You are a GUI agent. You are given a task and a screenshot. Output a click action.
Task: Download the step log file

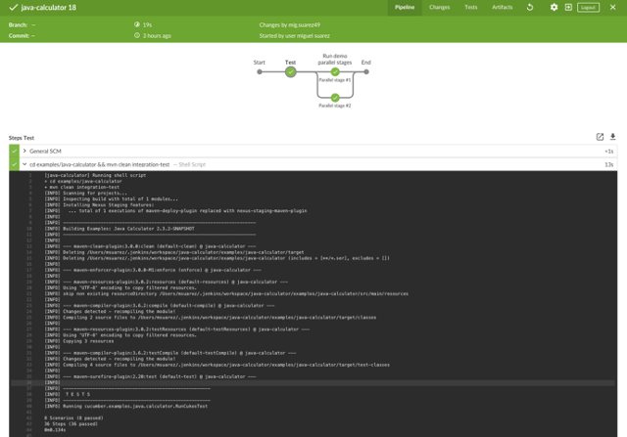[612, 137]
